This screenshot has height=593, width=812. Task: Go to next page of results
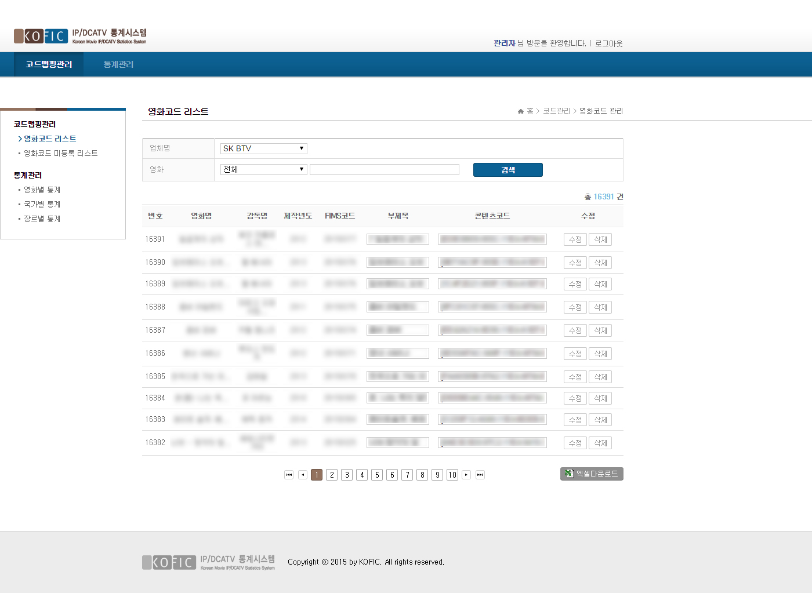466,475
